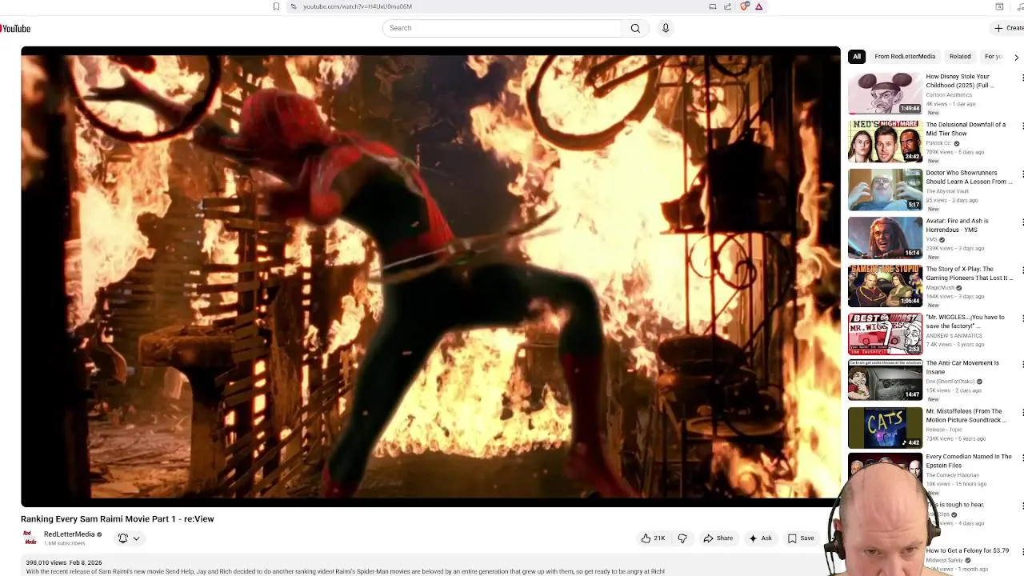Screen dimensions: 1024x576
Task: Click the share page icon in the address bar
Action: point(727,6)
